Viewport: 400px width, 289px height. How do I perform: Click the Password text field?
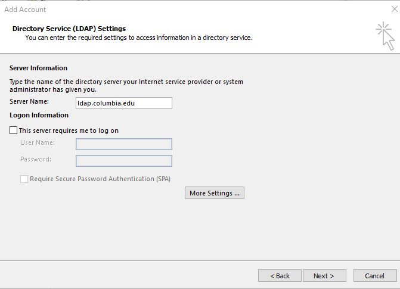[124, 161]
